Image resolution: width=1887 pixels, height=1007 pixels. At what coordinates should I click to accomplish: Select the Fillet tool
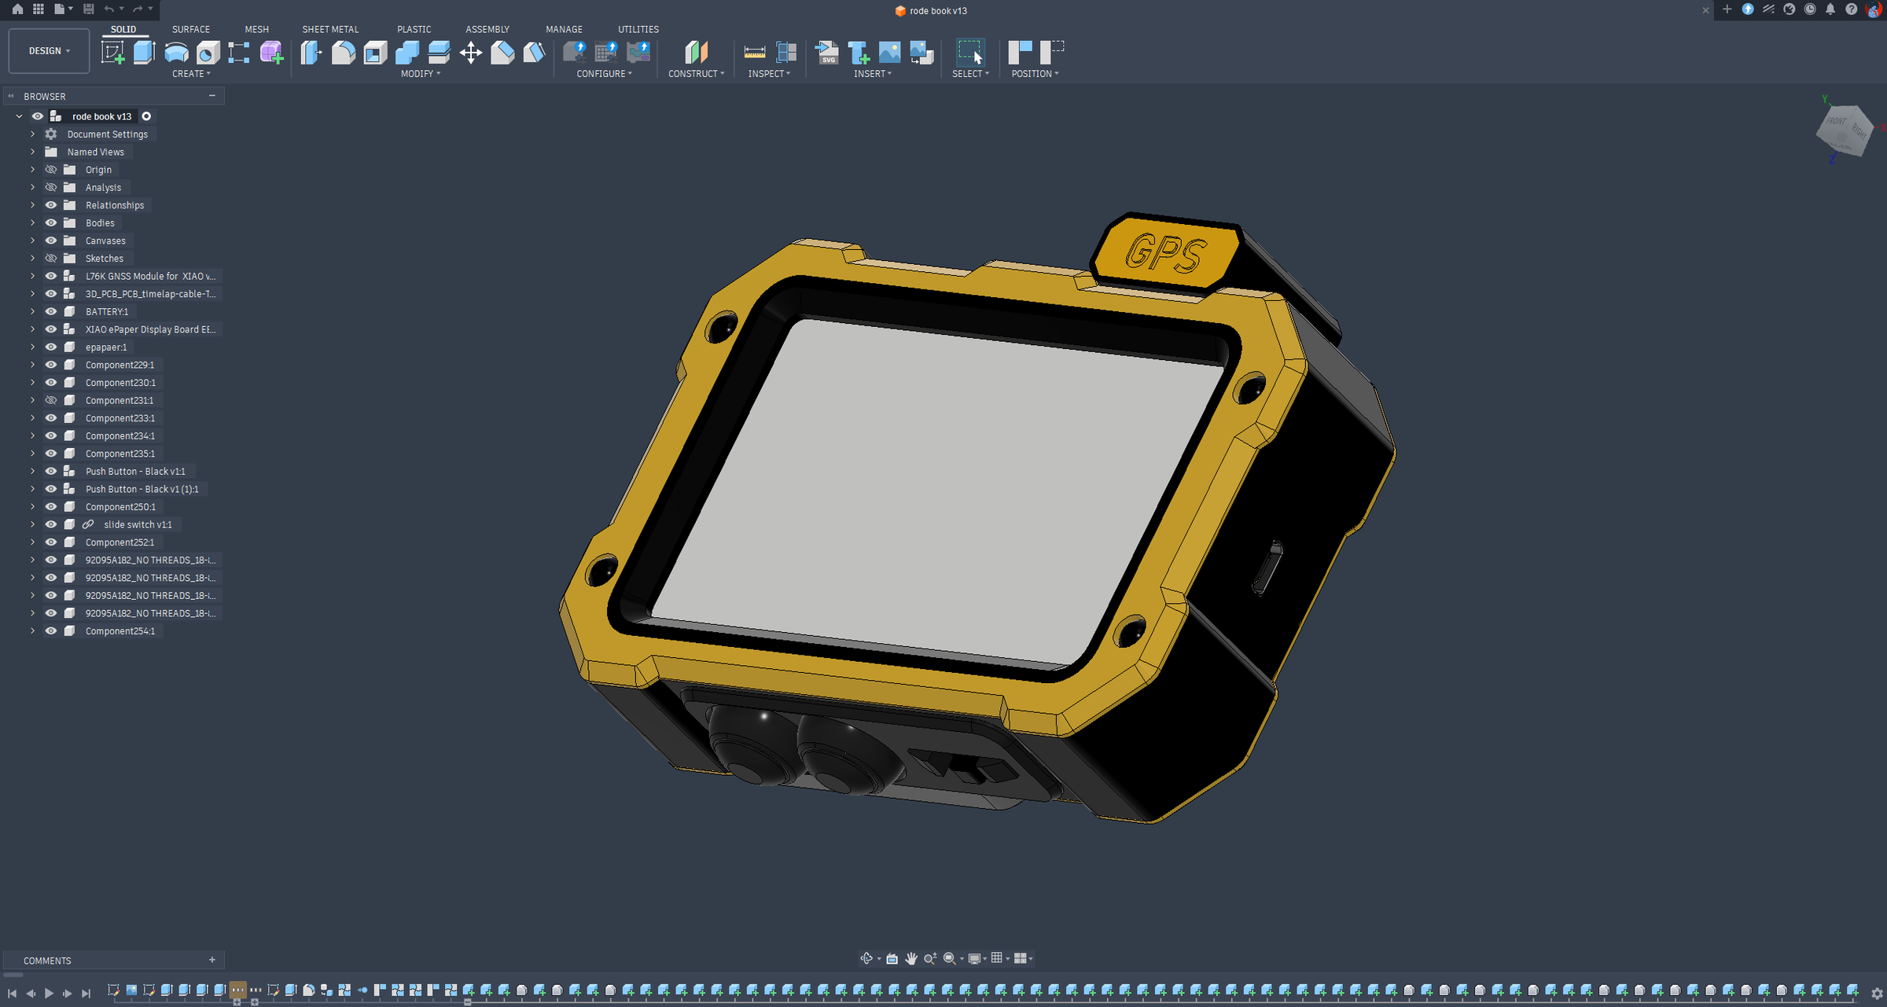pyautogui.click(x=344, y=53)
